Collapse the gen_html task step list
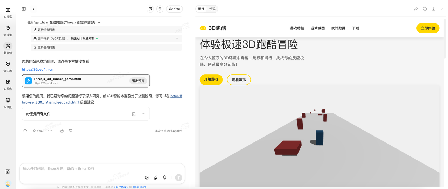This screenshot has width=448, height=189. tap(99, 22)
